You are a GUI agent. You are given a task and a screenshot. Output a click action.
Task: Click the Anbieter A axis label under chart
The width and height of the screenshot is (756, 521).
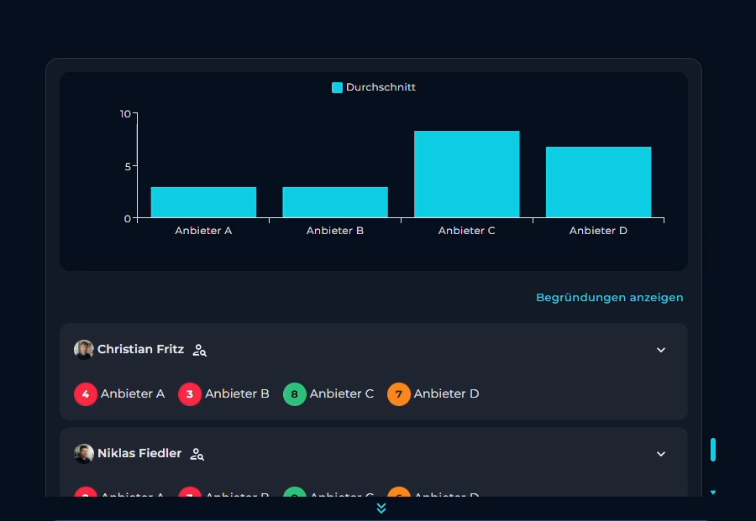[203, 231]
